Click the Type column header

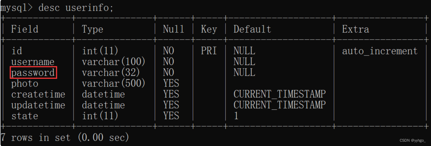click(93, 29)
